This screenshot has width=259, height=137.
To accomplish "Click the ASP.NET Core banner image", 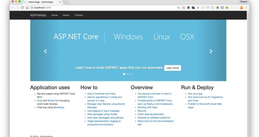I will point(128,50).
